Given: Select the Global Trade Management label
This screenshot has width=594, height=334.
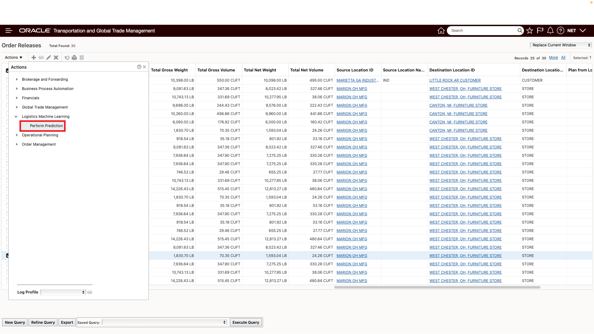Looking at the screenshot, I should coord(45,107).
